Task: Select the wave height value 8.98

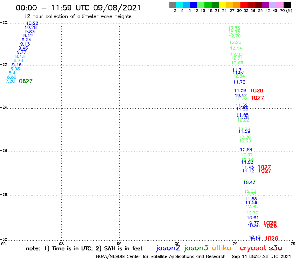Action: 15,69
